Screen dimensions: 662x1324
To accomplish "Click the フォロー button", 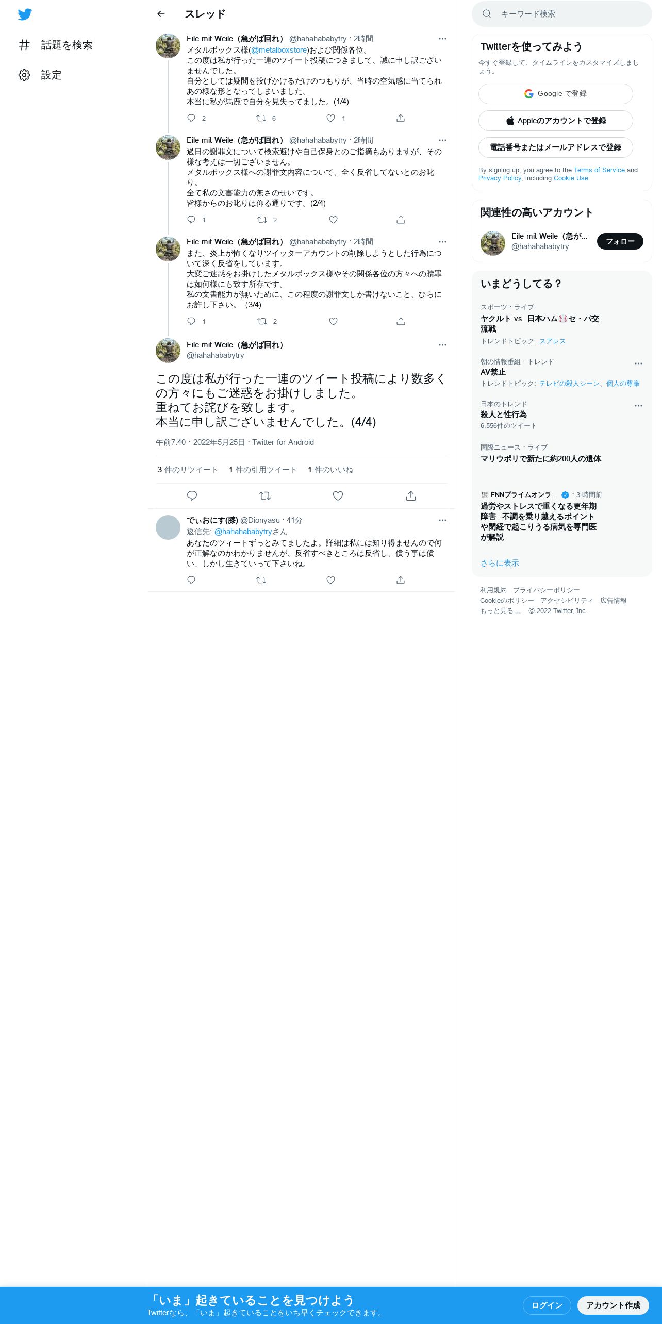I will (x=620, y=241).
